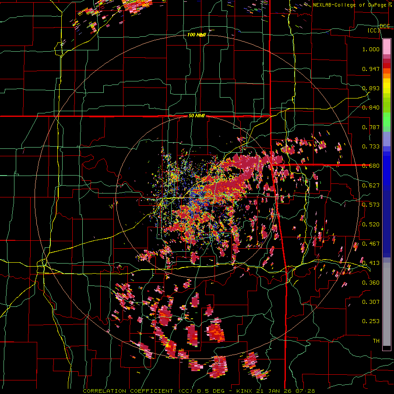
Task: Click the 0.947 scale label
Action: click(x=371, y=69)
